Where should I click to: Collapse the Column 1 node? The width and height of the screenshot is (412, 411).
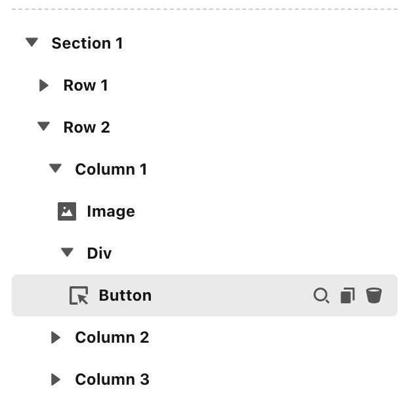[56, 169]
